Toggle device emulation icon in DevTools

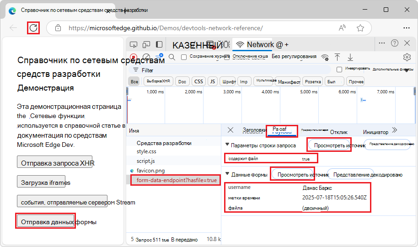click(x=146, y=44)
